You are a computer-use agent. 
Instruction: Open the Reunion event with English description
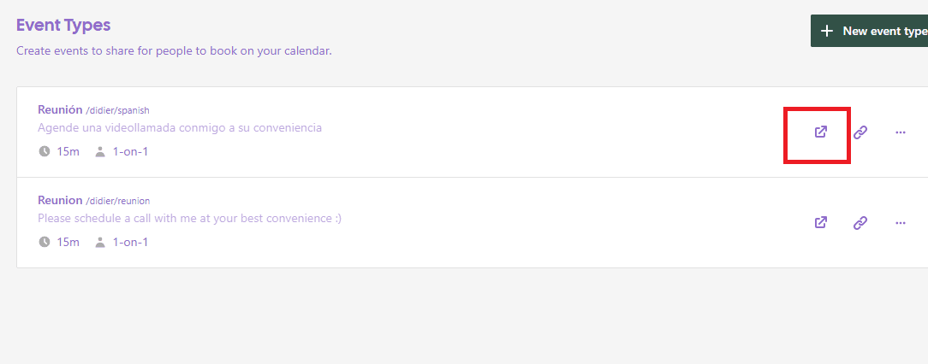pos(60,200)
